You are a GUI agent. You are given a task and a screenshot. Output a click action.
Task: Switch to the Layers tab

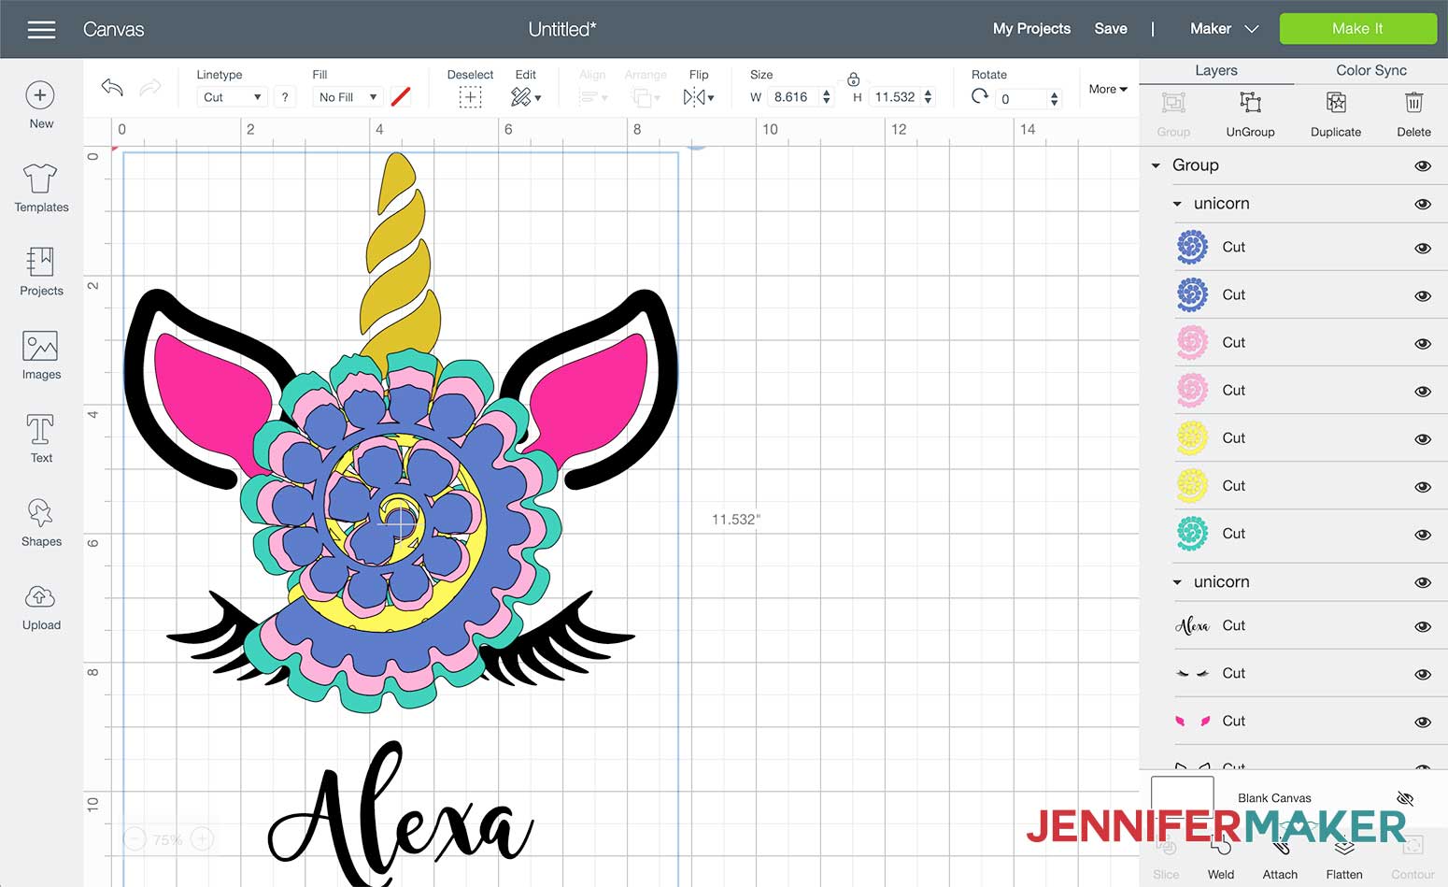tap(1215, 70)
